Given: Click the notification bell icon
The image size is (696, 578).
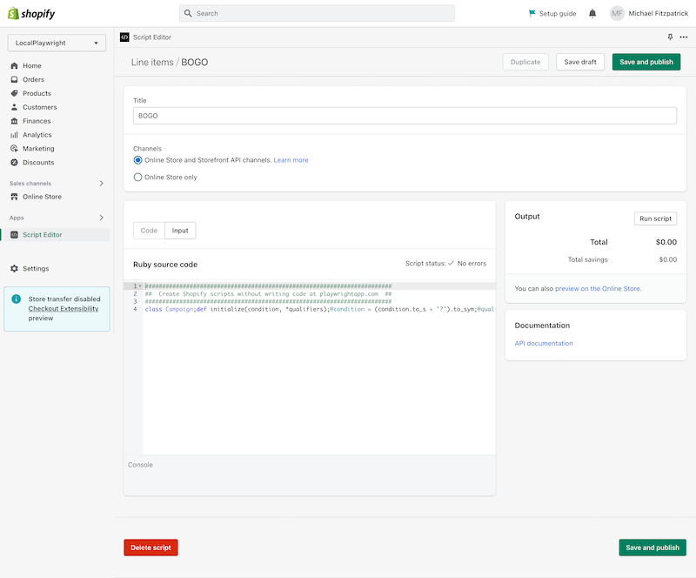Looking at the screenshot, I should (x=592, y=14).
